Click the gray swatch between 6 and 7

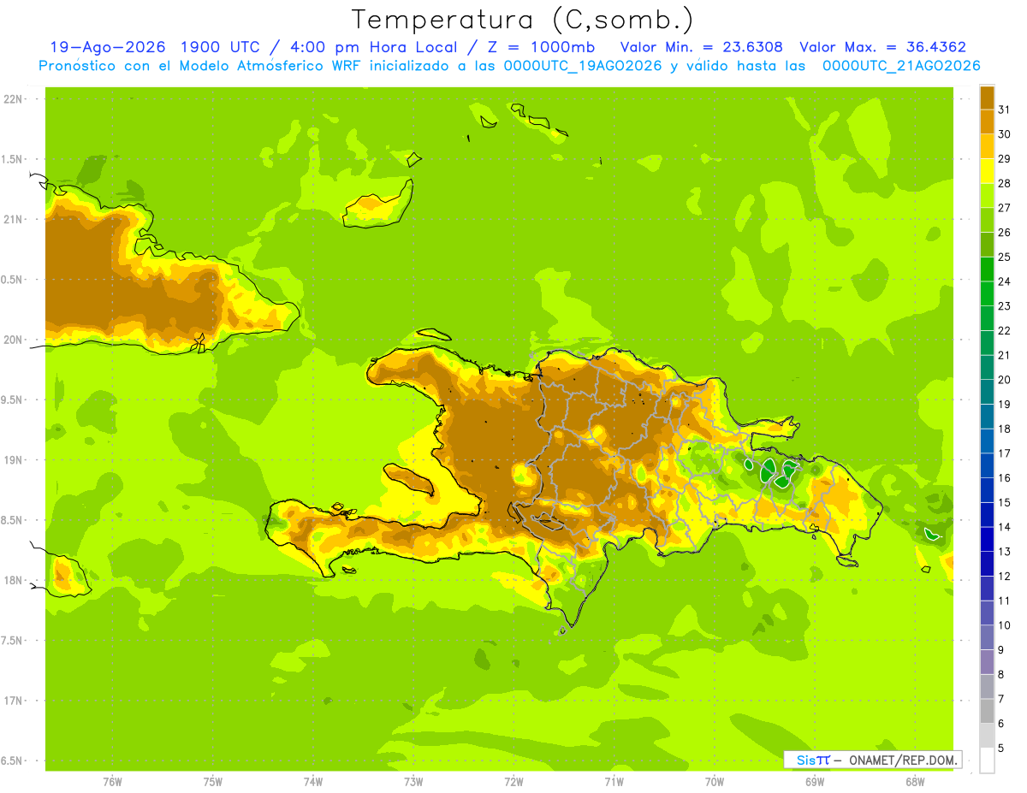pyautogui.click(x=987, y=711)
